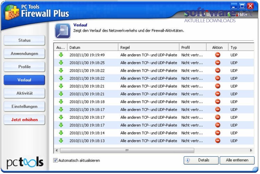Select the date 2010/11/30 19:18:14
260x174 pixels.
click(87, 133)
